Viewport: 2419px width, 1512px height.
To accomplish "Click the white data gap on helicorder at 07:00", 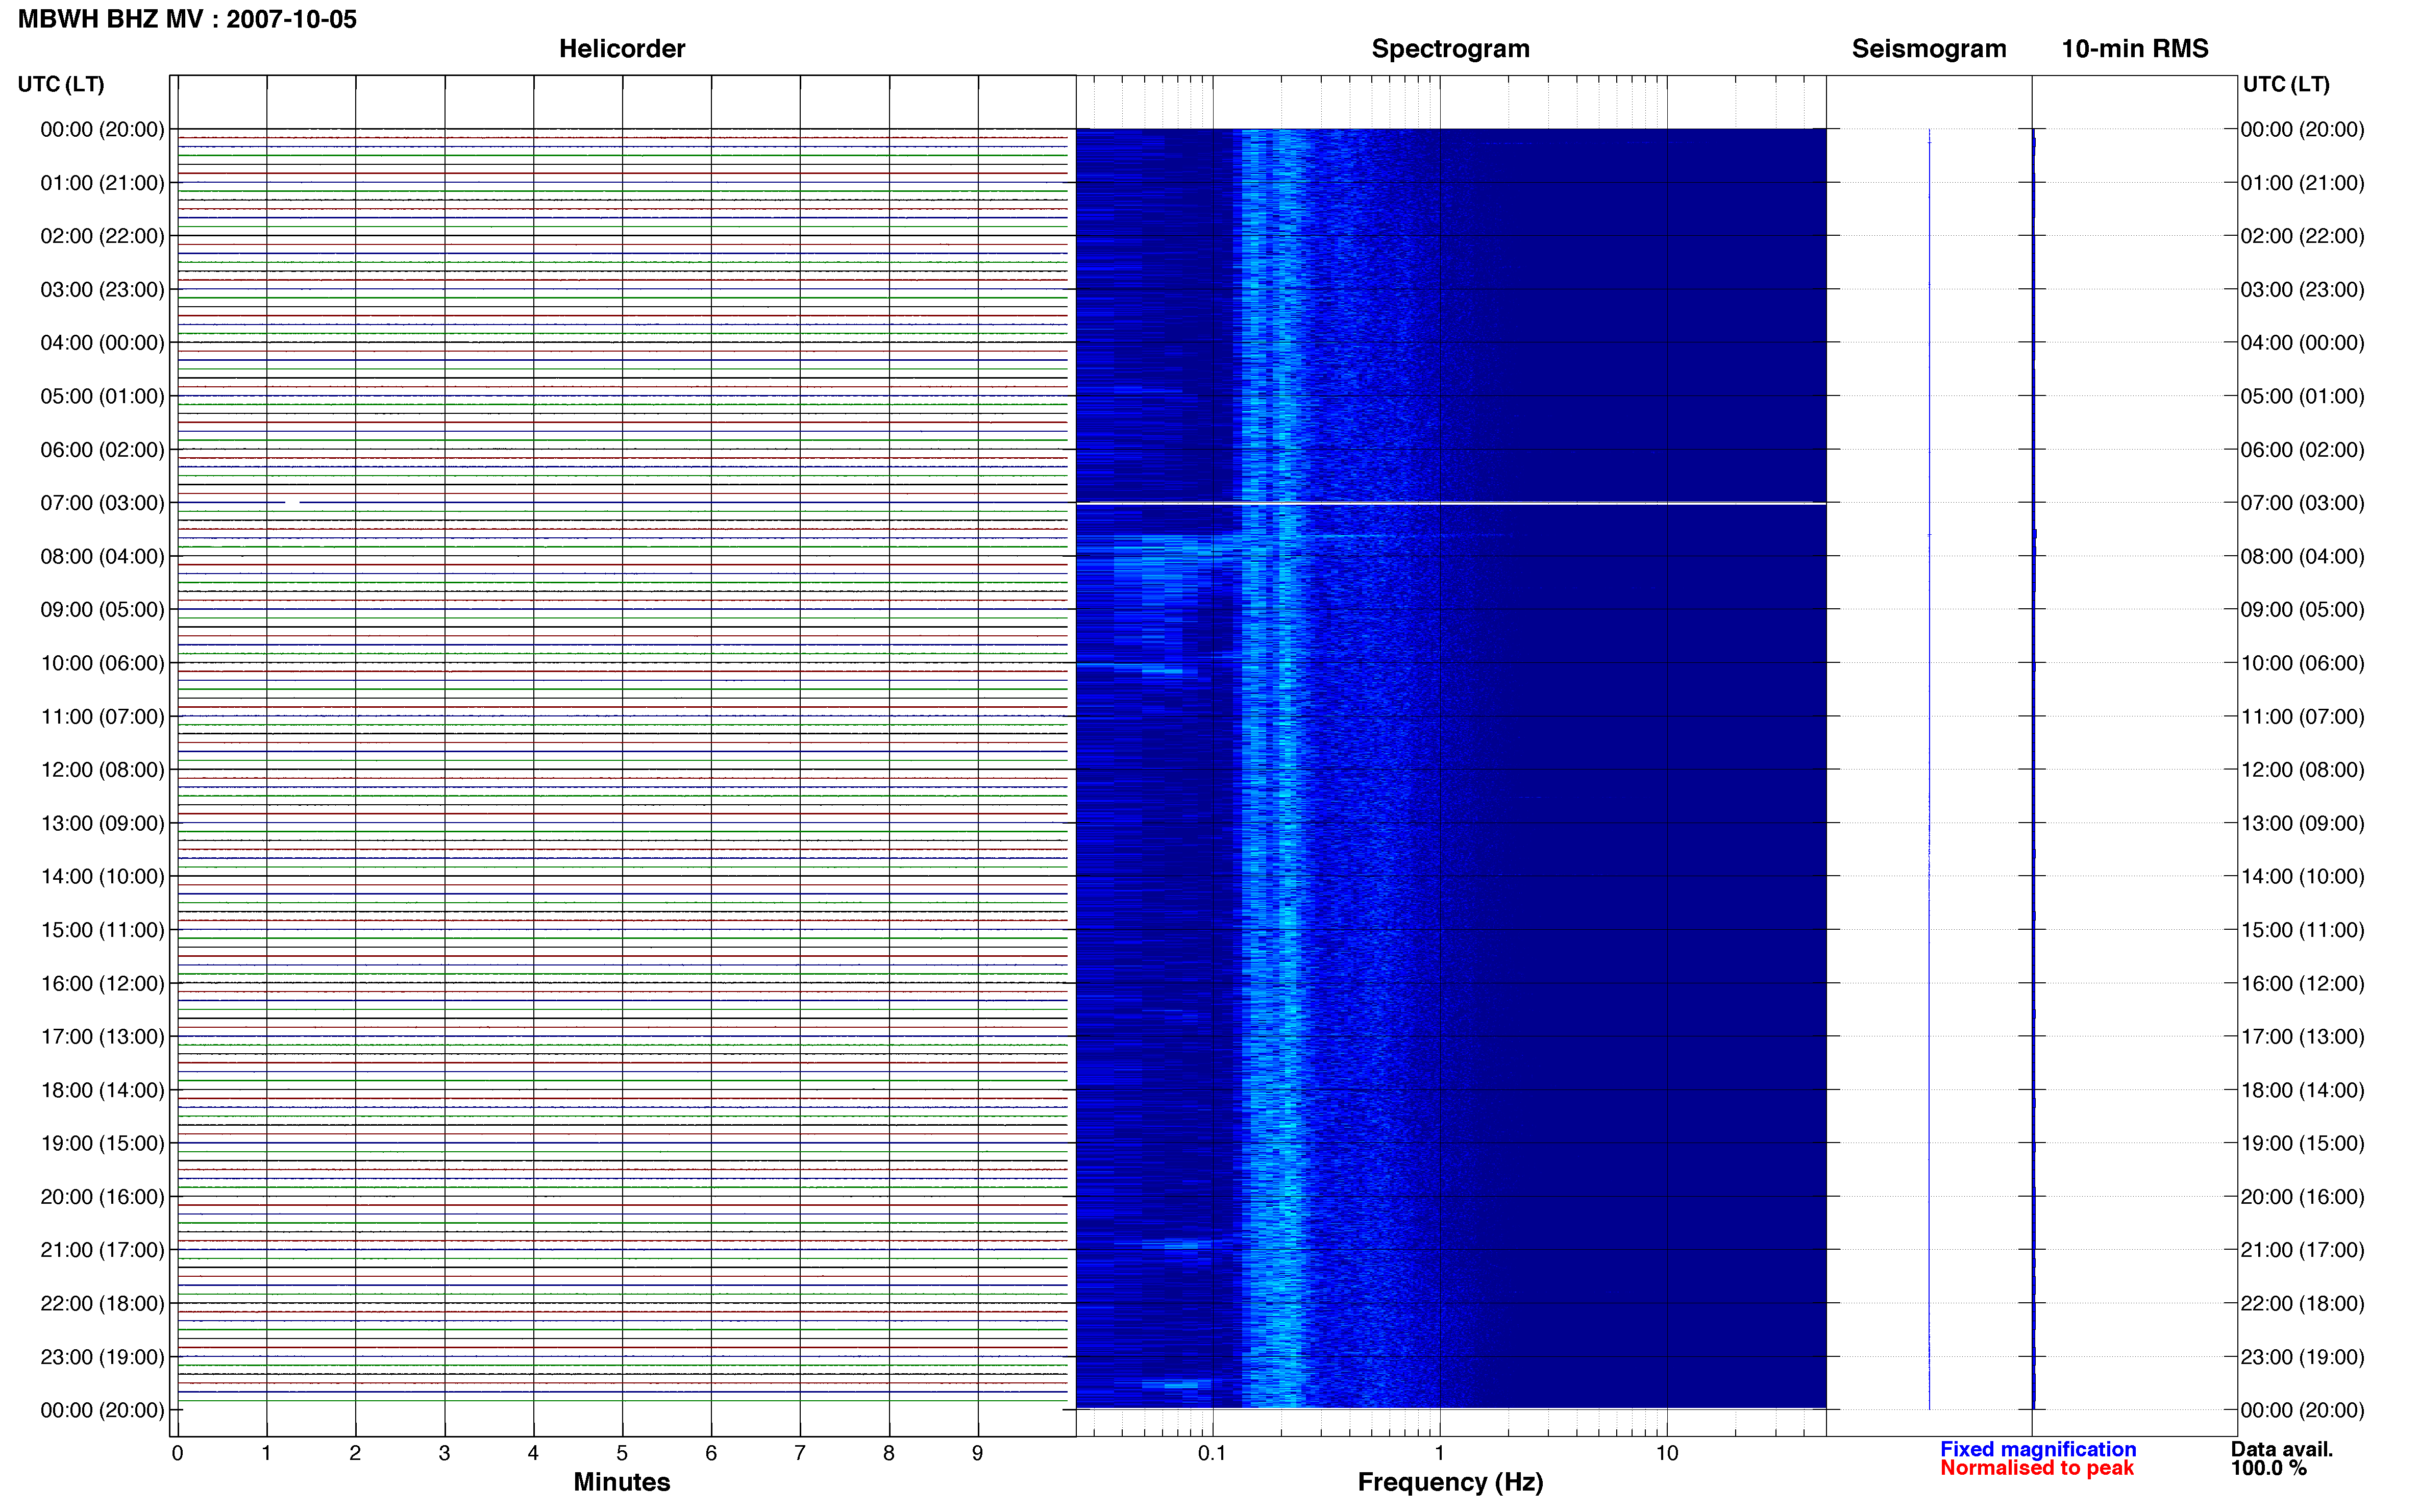I will (x=292, y=502).
